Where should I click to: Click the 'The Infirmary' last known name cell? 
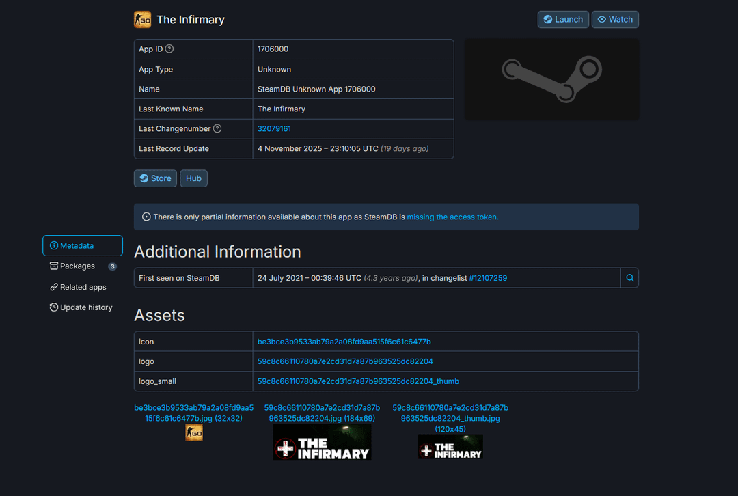[x=353, y=109]
